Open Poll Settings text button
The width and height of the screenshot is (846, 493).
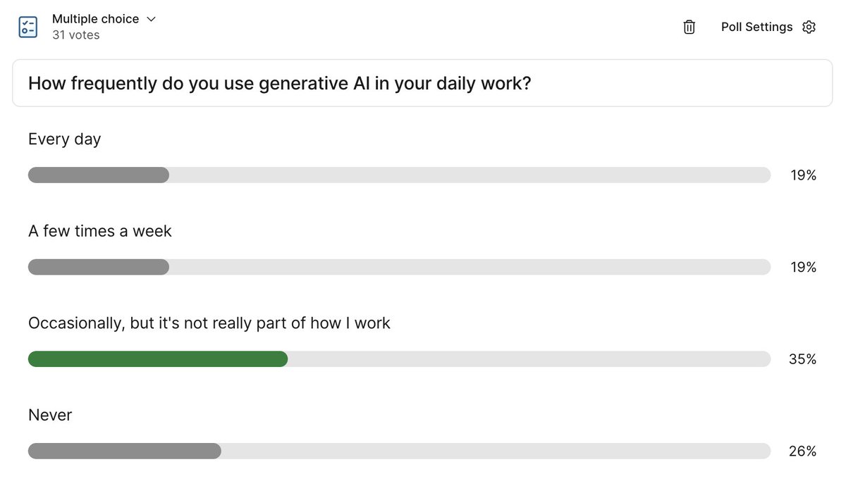pyautogui.click(x=756, y=27)
